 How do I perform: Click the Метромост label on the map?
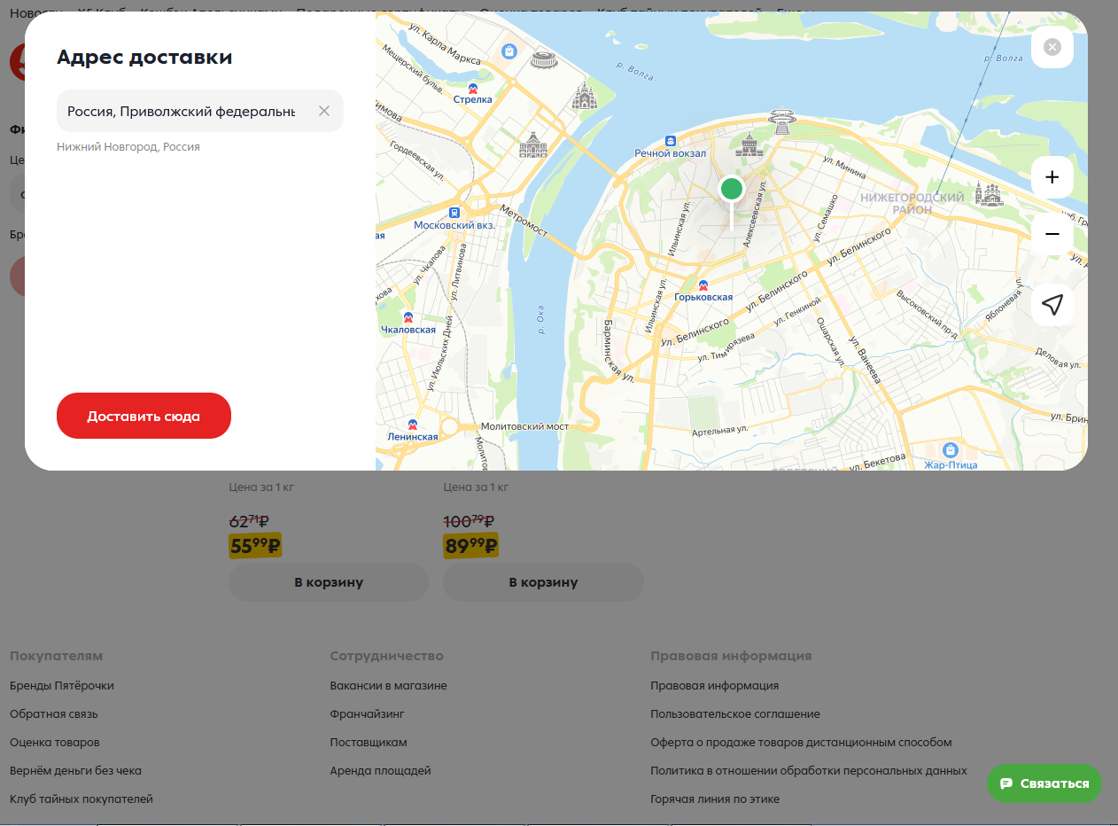524,220
